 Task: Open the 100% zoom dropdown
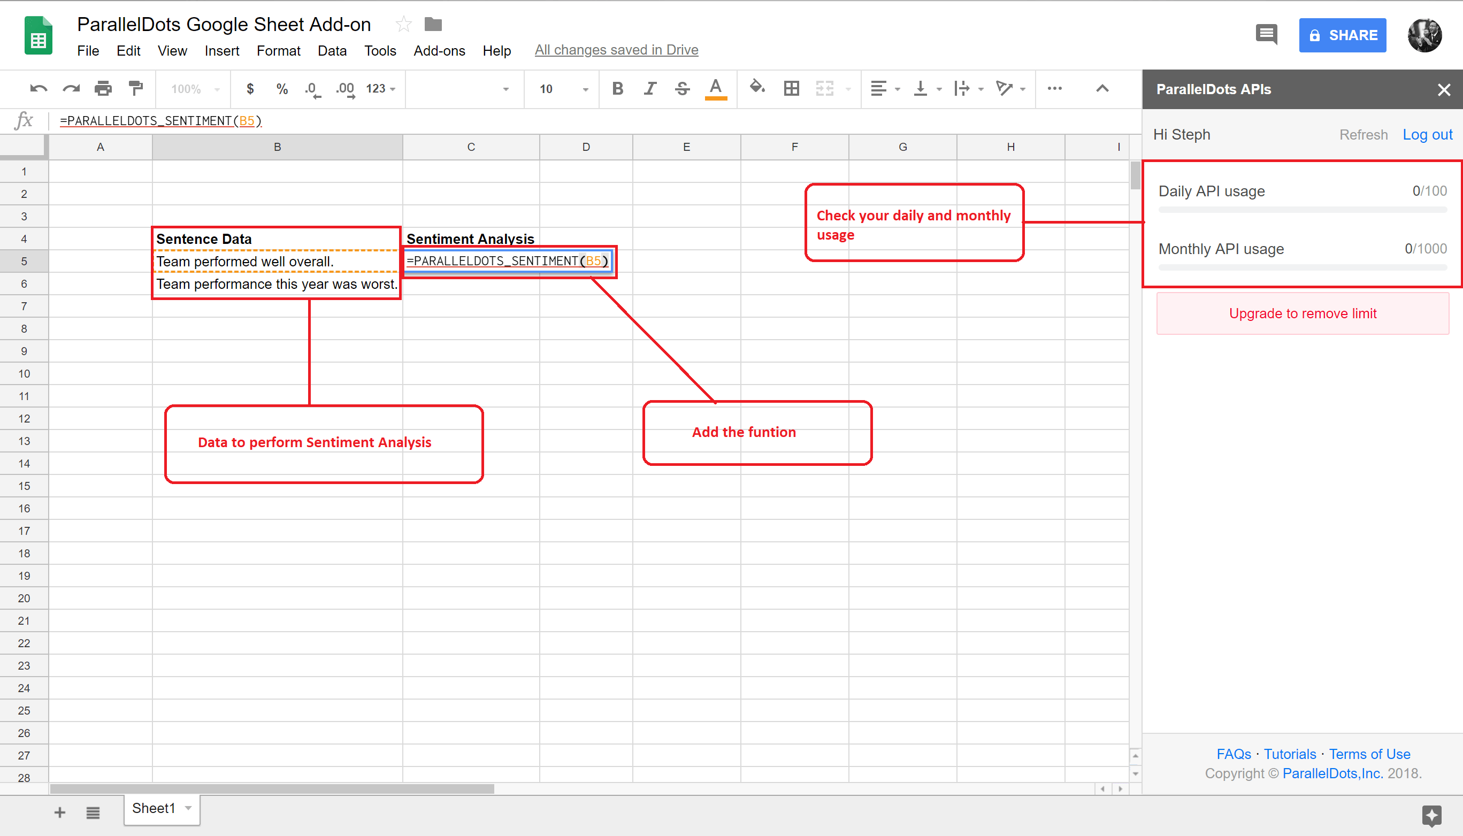pos(195,89)
